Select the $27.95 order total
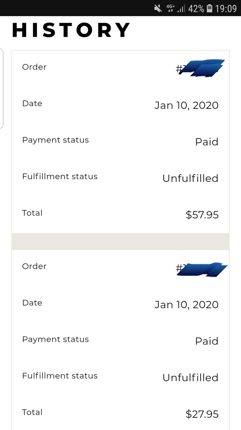The width and height of the screenshot is (241, 430). point(202,414)
